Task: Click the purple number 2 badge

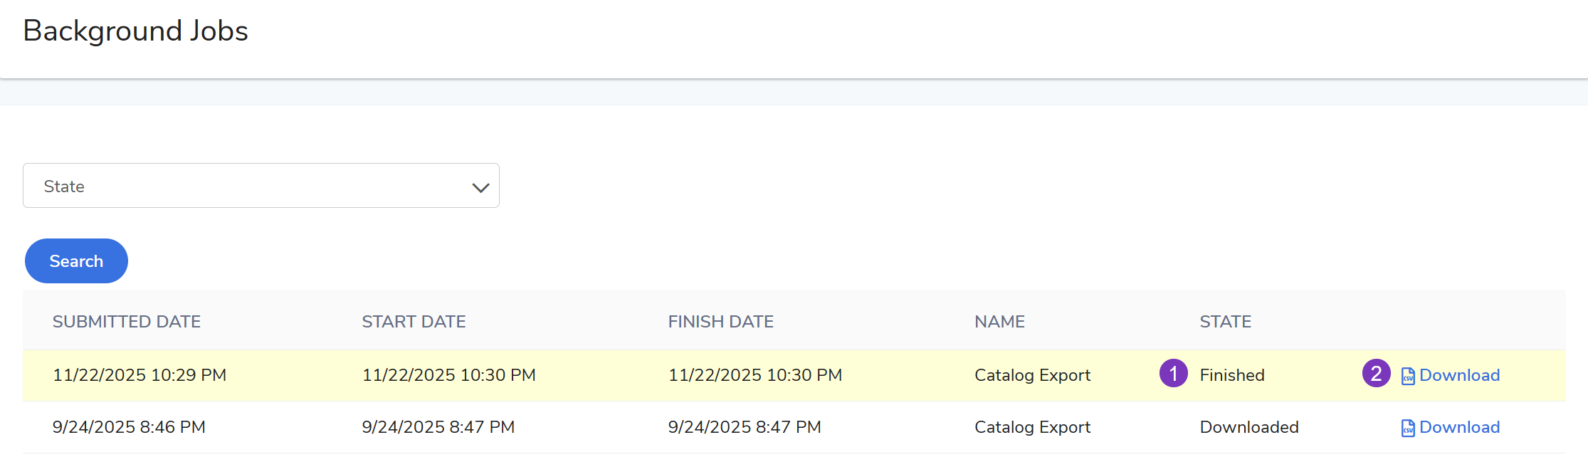Action: pyautogui.click(x=1376, y=373)
